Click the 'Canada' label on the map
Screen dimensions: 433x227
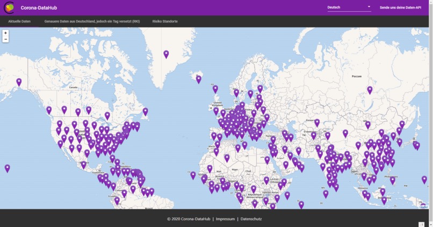click(x=73, y=87)
